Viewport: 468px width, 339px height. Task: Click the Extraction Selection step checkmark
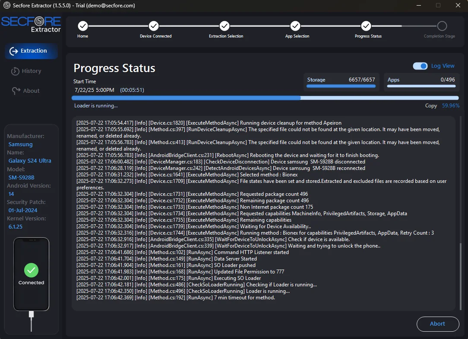point(225,26)
